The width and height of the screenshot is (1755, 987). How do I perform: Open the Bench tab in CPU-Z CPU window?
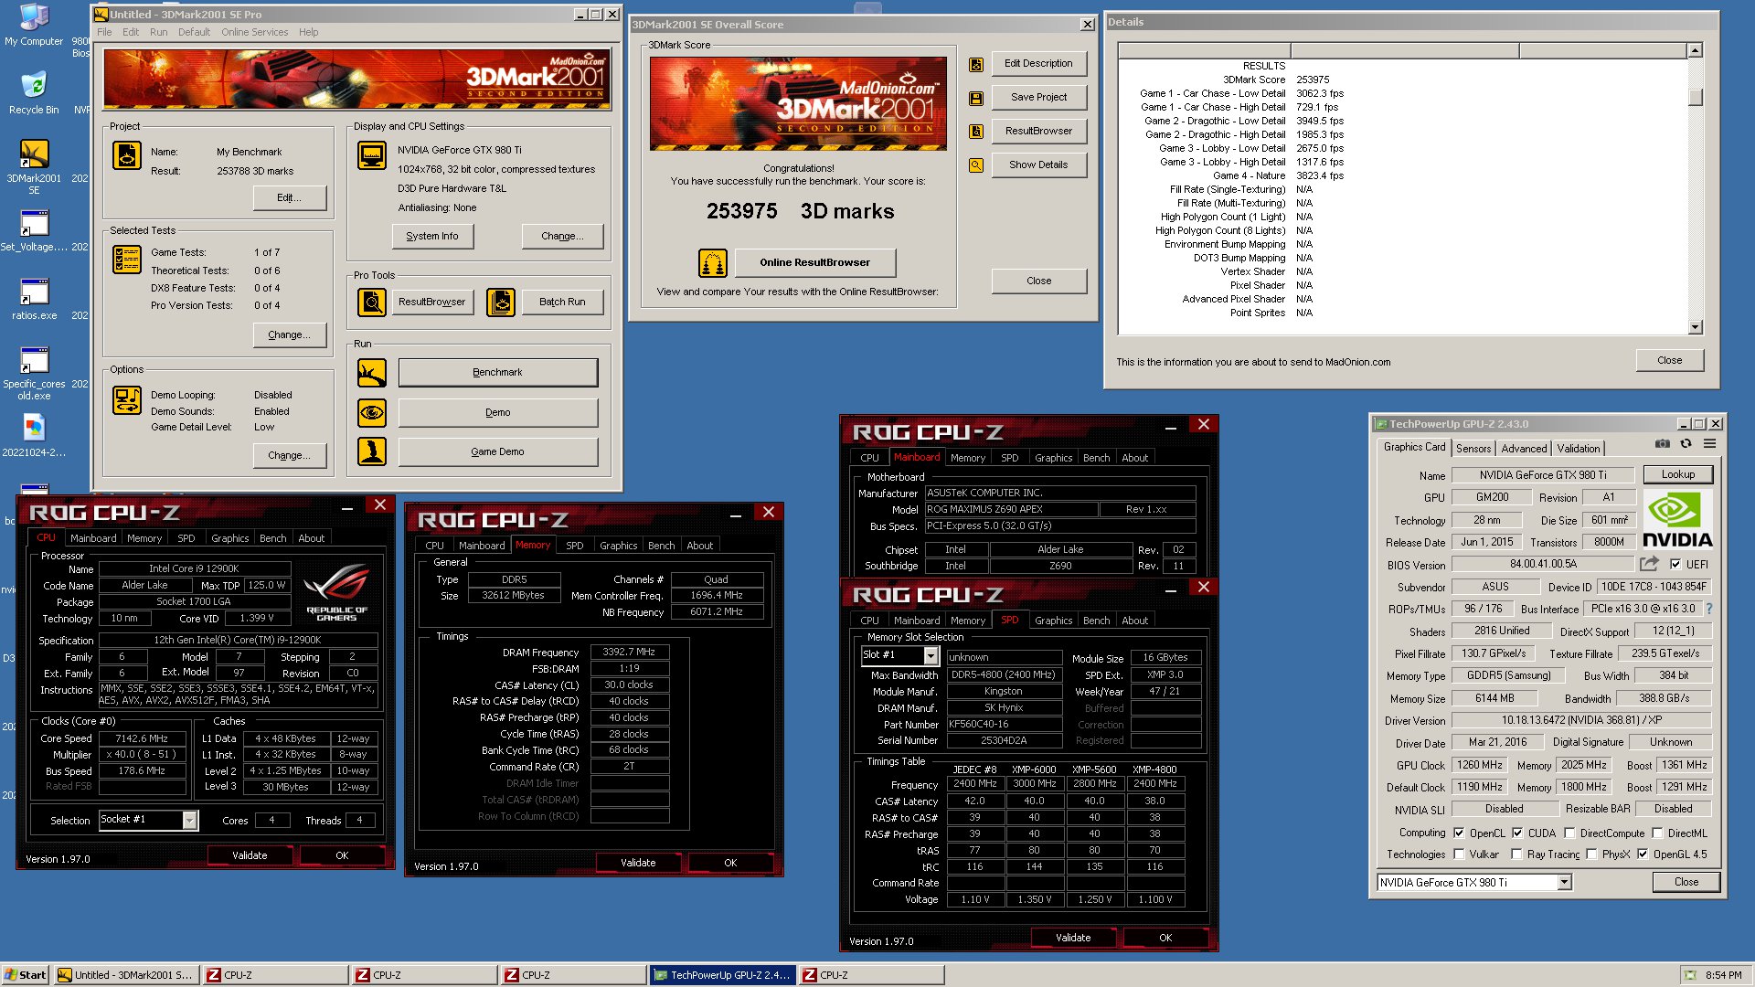[x=272, y=538]
